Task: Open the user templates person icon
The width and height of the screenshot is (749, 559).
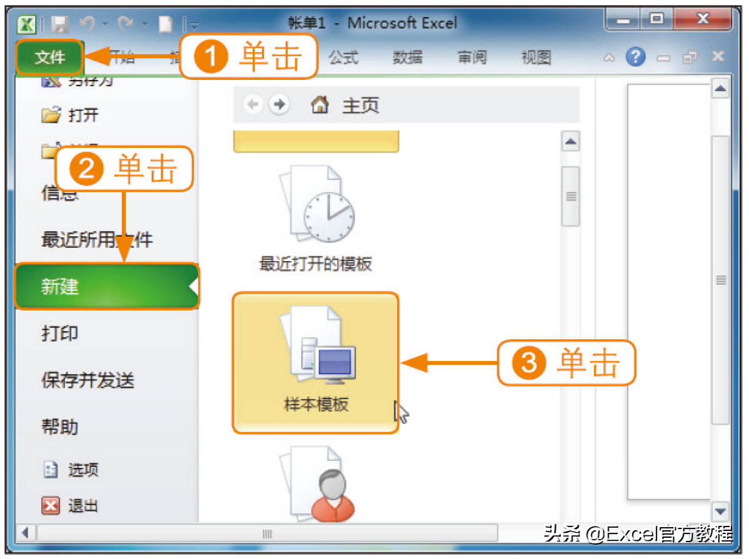Action: pos(318,484)
